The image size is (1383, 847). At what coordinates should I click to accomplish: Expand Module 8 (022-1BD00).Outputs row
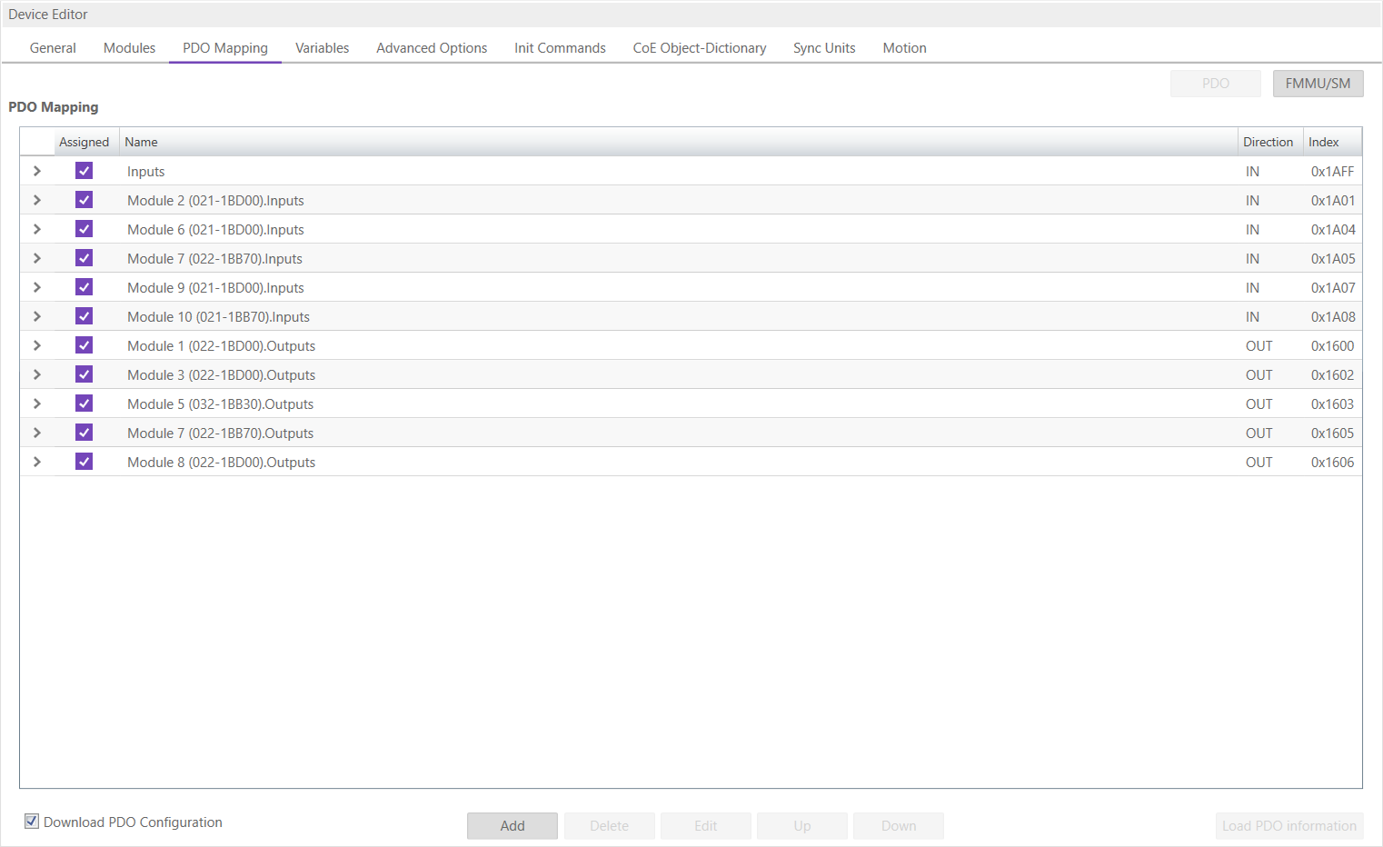[x=37, y=462]
